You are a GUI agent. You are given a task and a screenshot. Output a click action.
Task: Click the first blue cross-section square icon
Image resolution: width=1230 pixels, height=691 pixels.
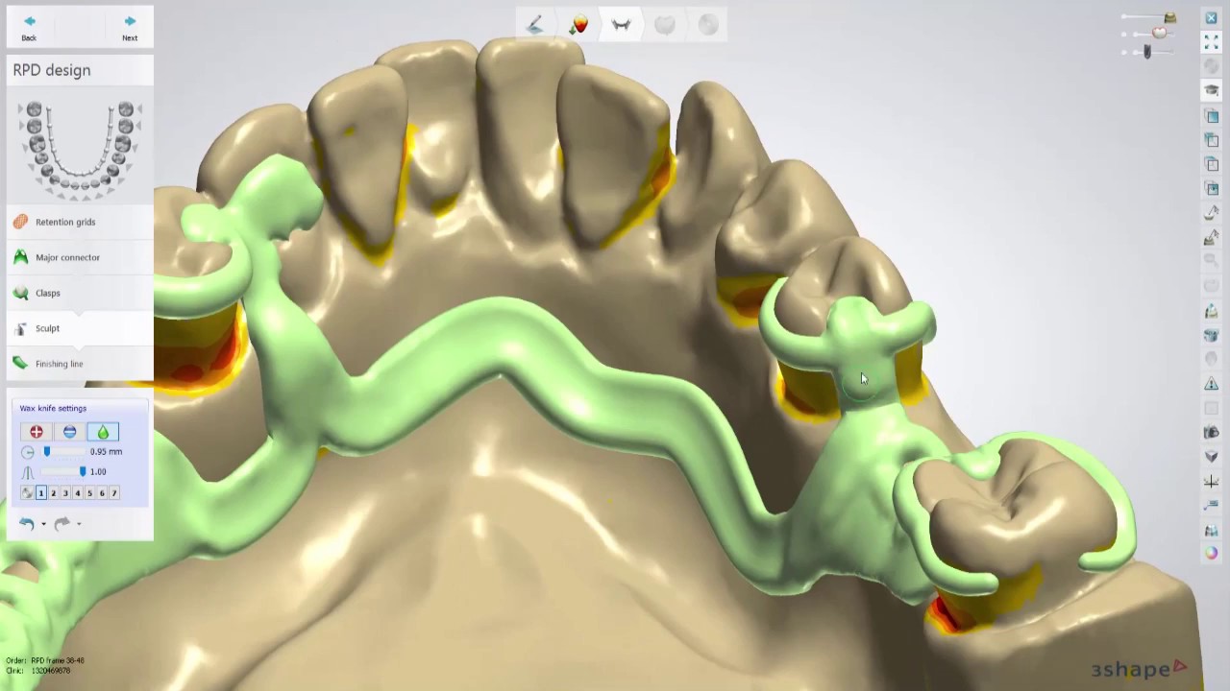(x=1211, y=116)
